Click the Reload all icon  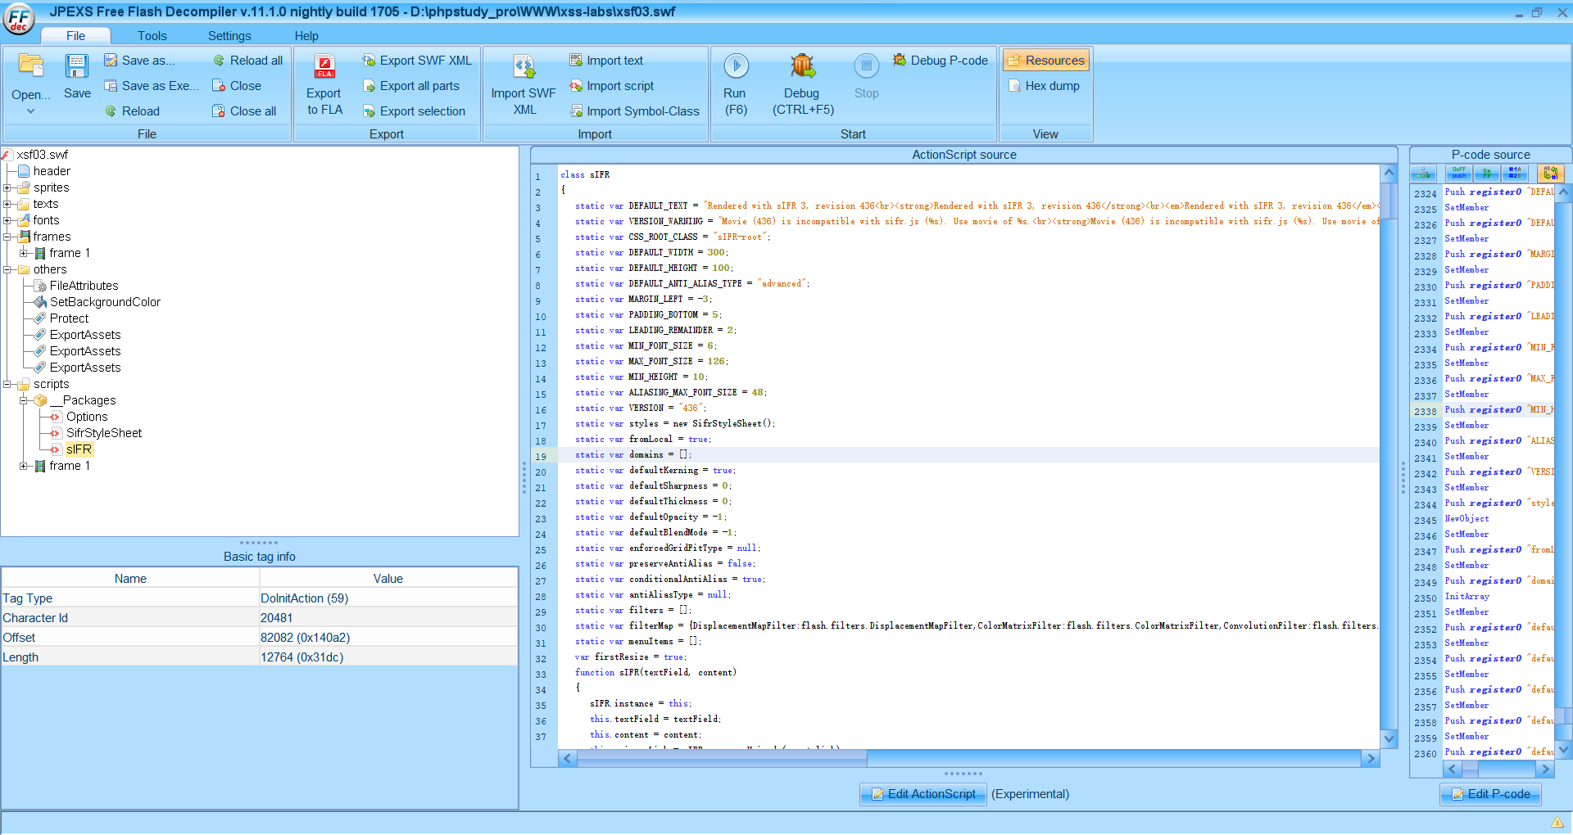(x=219, y=60)
